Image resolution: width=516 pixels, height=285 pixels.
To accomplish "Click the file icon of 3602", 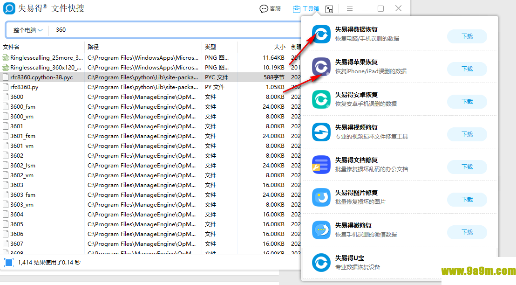I will [x=5, y=156].
